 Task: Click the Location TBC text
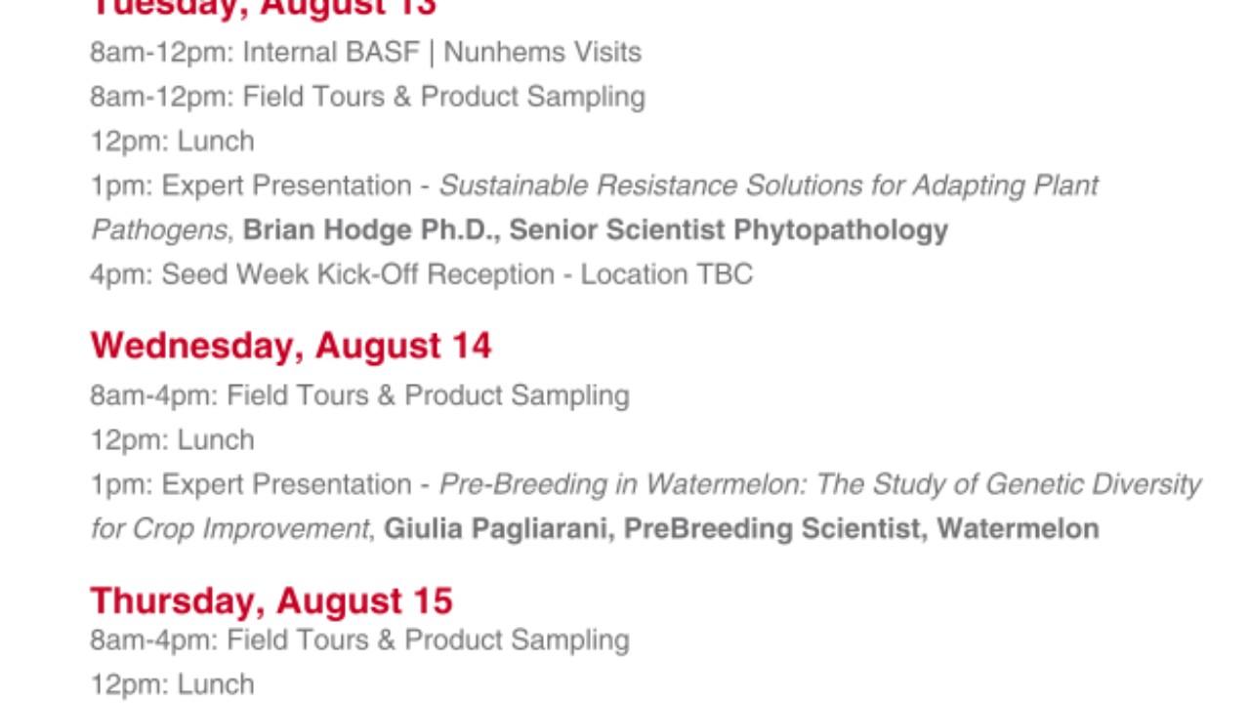[667, 274]
